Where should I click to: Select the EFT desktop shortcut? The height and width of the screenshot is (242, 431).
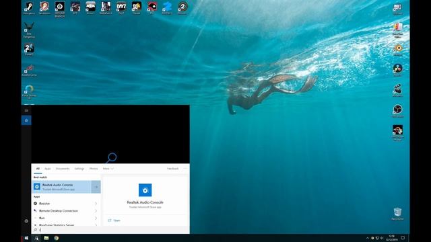[x=75, y=8]
